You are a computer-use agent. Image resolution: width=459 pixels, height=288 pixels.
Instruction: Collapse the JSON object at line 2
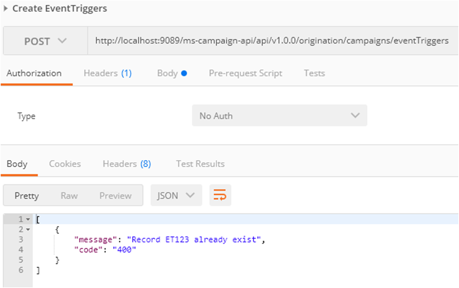pos(28,230)
